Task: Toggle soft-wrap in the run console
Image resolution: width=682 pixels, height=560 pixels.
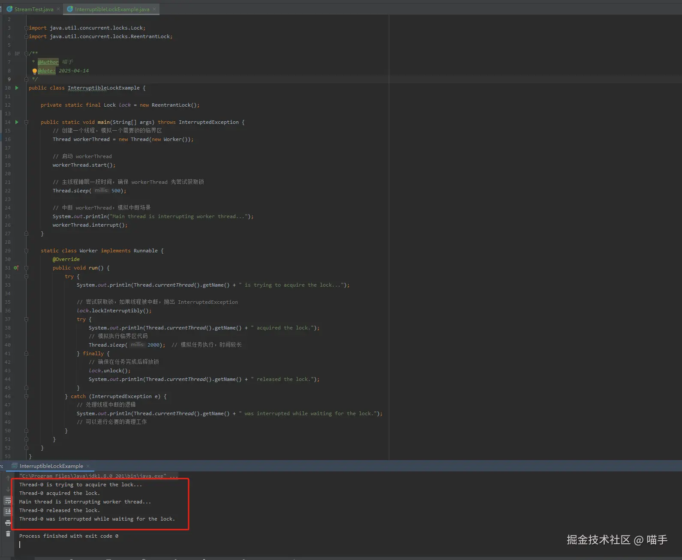Action: (8, 500)
